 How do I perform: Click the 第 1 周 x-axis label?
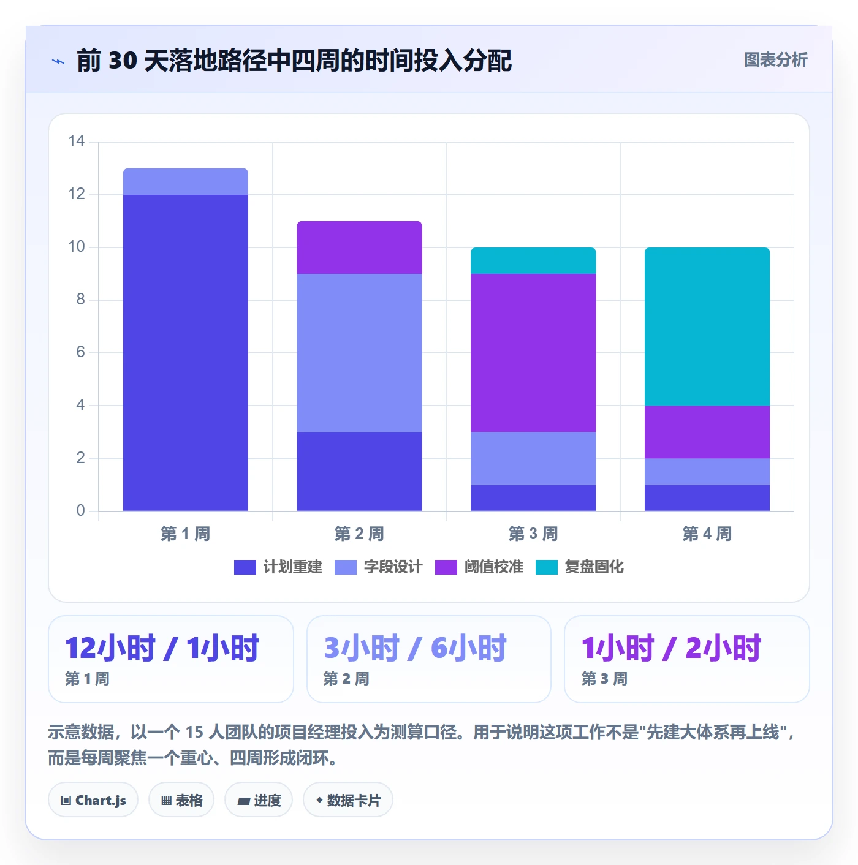[186, 534]
